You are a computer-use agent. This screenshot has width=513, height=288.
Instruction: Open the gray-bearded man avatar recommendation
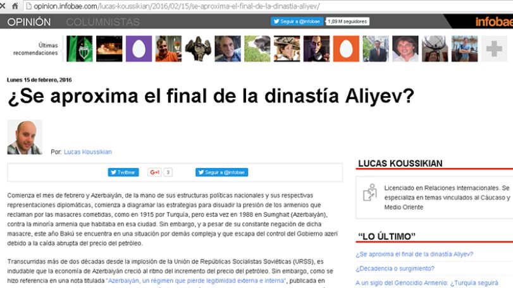point(228,49)
